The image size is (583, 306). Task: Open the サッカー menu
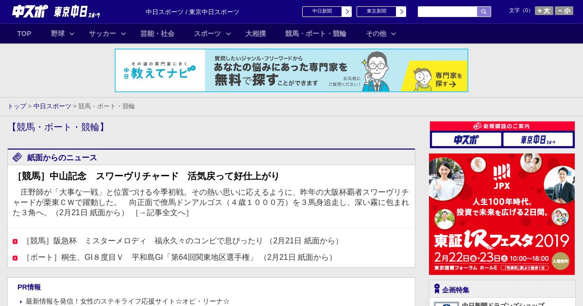click(103, 34)
